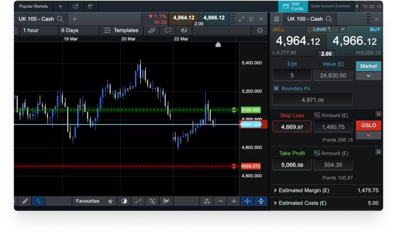Click the GSLO button

[x=368, y=125]
